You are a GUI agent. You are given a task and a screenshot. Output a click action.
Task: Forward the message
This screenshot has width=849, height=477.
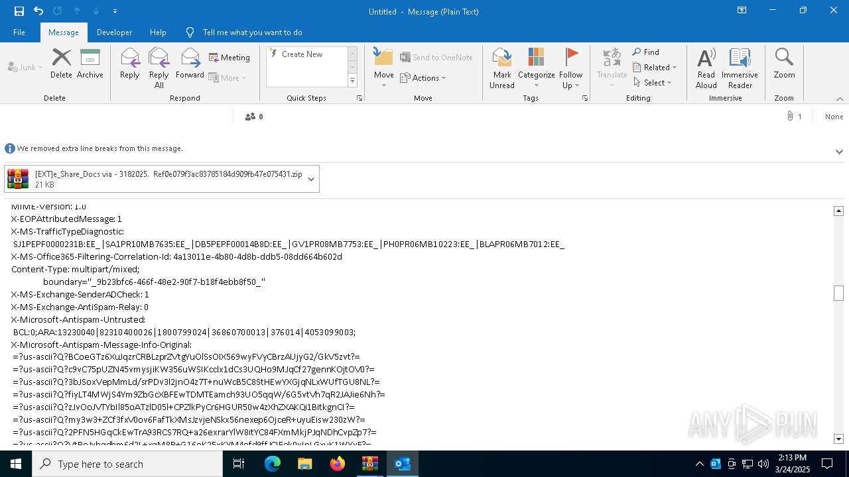(x=190, y=64)
